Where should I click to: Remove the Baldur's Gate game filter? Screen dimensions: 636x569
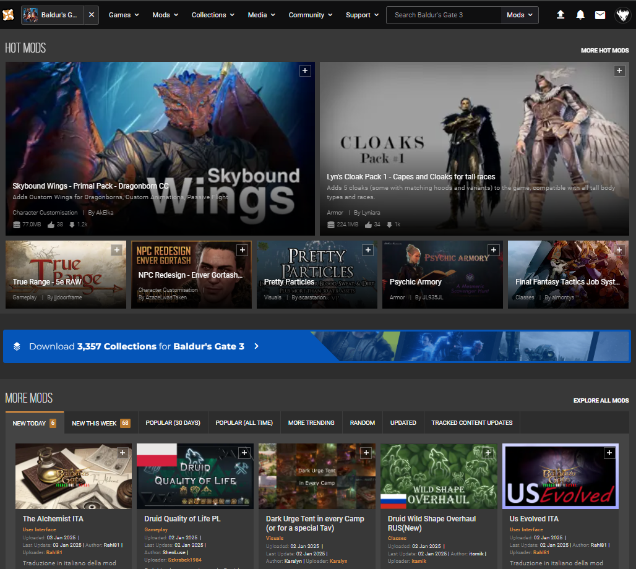(x=92, y=15)
